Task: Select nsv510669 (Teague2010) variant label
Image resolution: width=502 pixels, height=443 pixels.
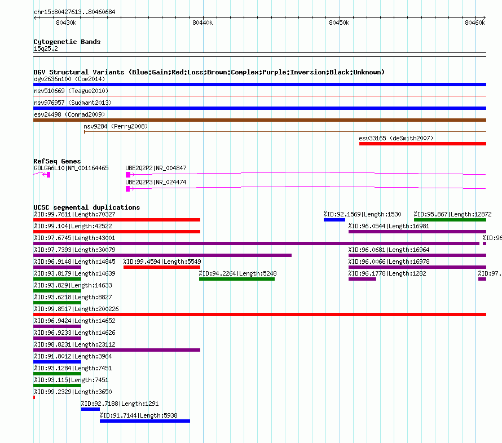Action: [x=71, y=91]
